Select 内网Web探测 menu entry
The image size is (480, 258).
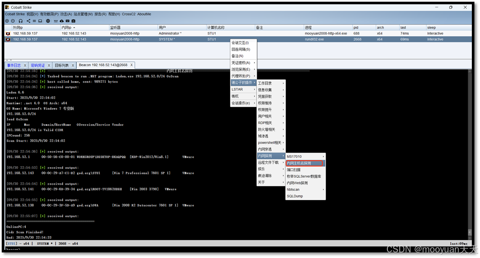(305, 183)
